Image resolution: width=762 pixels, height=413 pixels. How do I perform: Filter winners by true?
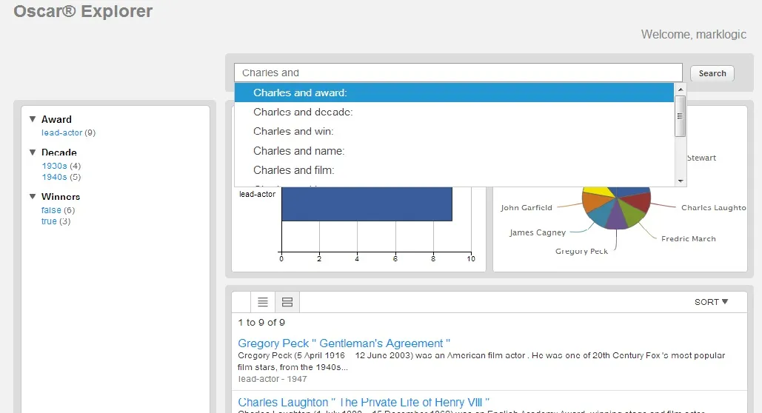tap(49, 221)
